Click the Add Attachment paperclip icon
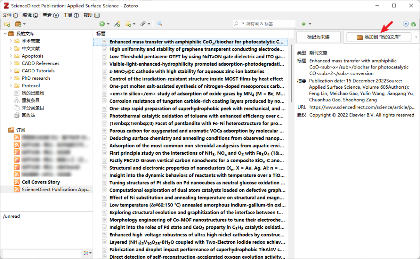This screenshot has width=420, height=259. tap(143, 24)
